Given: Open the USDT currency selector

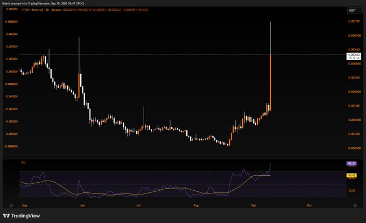Looking at the screenshot, I should tap(355, 11).
